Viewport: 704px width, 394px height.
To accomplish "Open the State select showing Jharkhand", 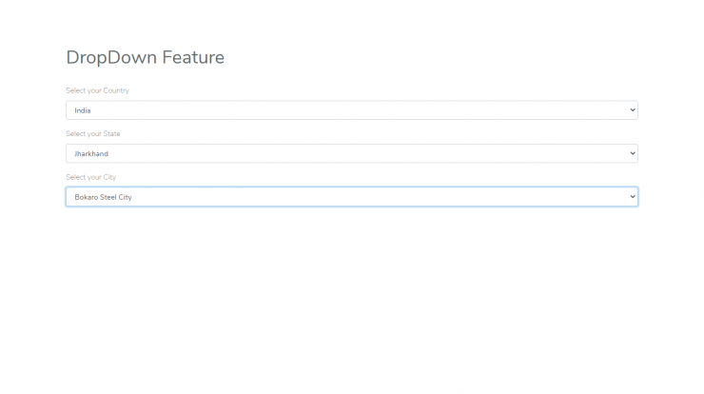I will coord(352,153).
